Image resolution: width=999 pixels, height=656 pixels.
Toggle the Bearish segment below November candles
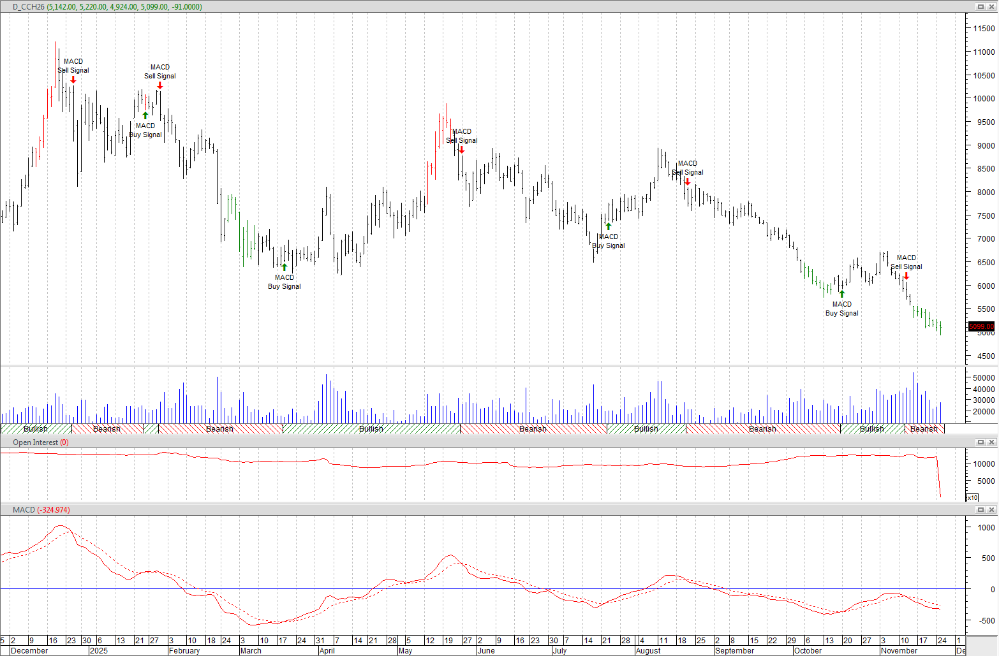pyautogui.click(x=924, y=429)
